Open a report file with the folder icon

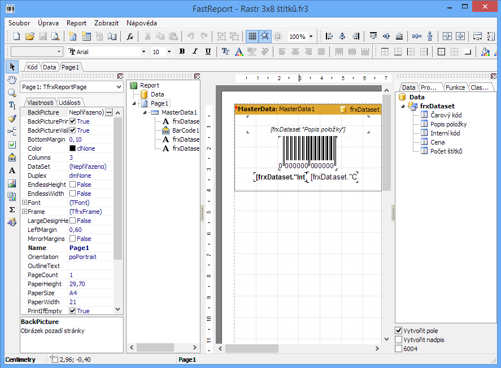[x=30, y=36]
